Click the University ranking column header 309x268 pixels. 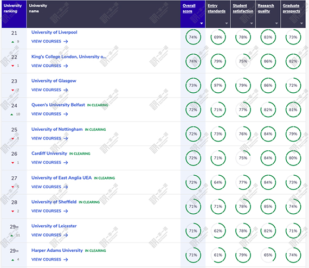click(14, 14)
